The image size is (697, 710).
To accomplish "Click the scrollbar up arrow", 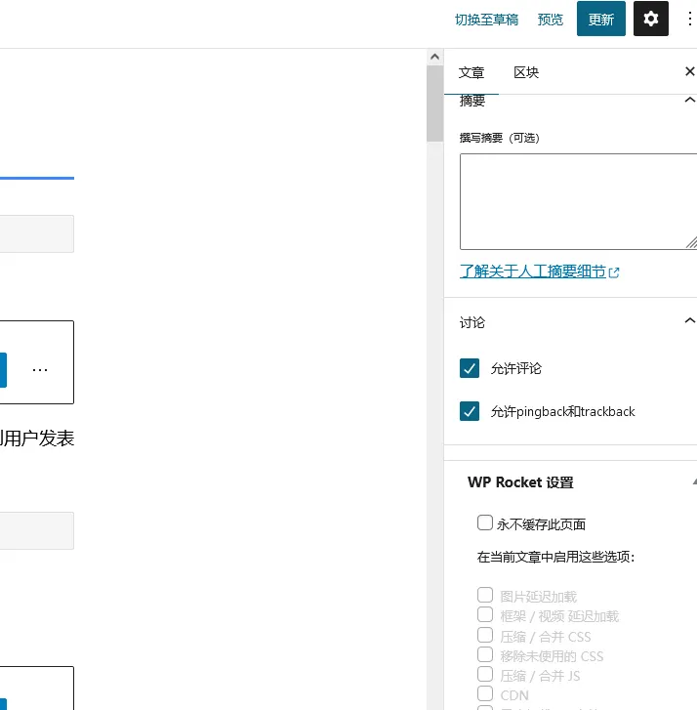I will 434,57.
